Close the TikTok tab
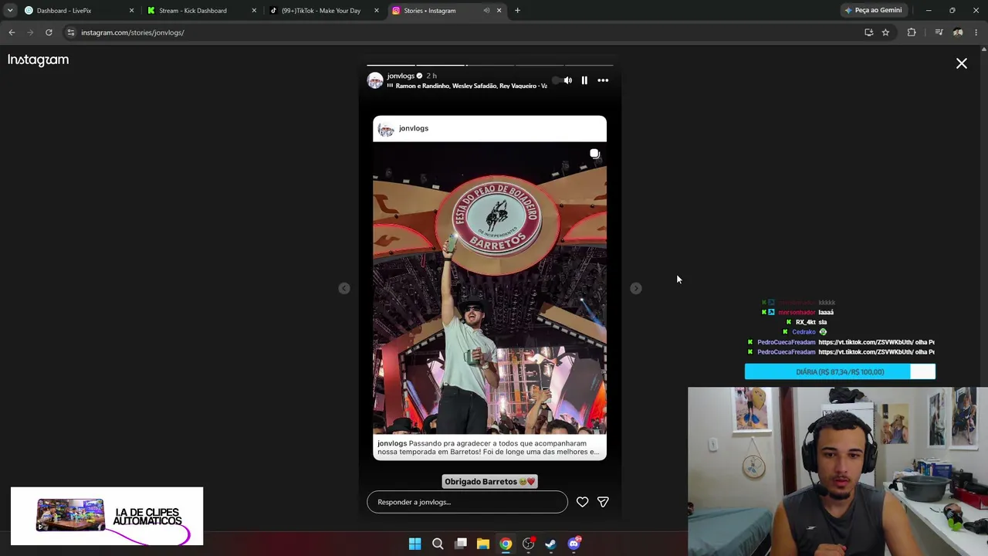Screen dimensions: 988x556 coord(377,11)
